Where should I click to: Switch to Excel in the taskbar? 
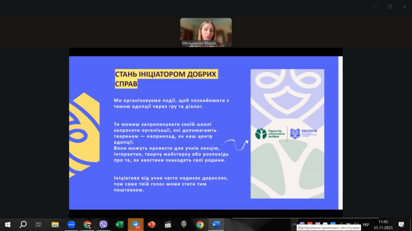[119, 224]
